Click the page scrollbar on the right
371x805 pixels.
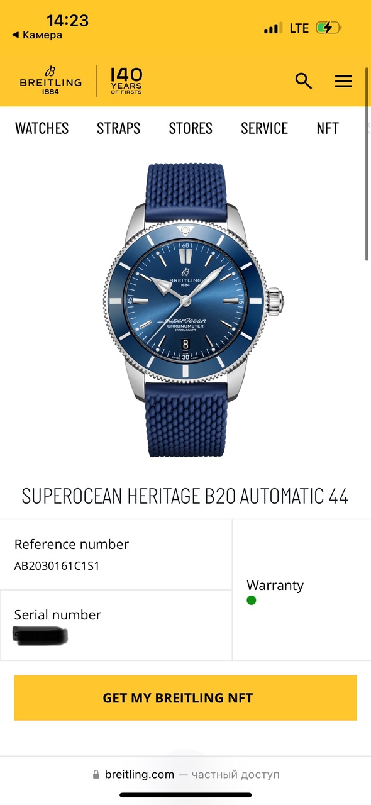pos(368,165)
